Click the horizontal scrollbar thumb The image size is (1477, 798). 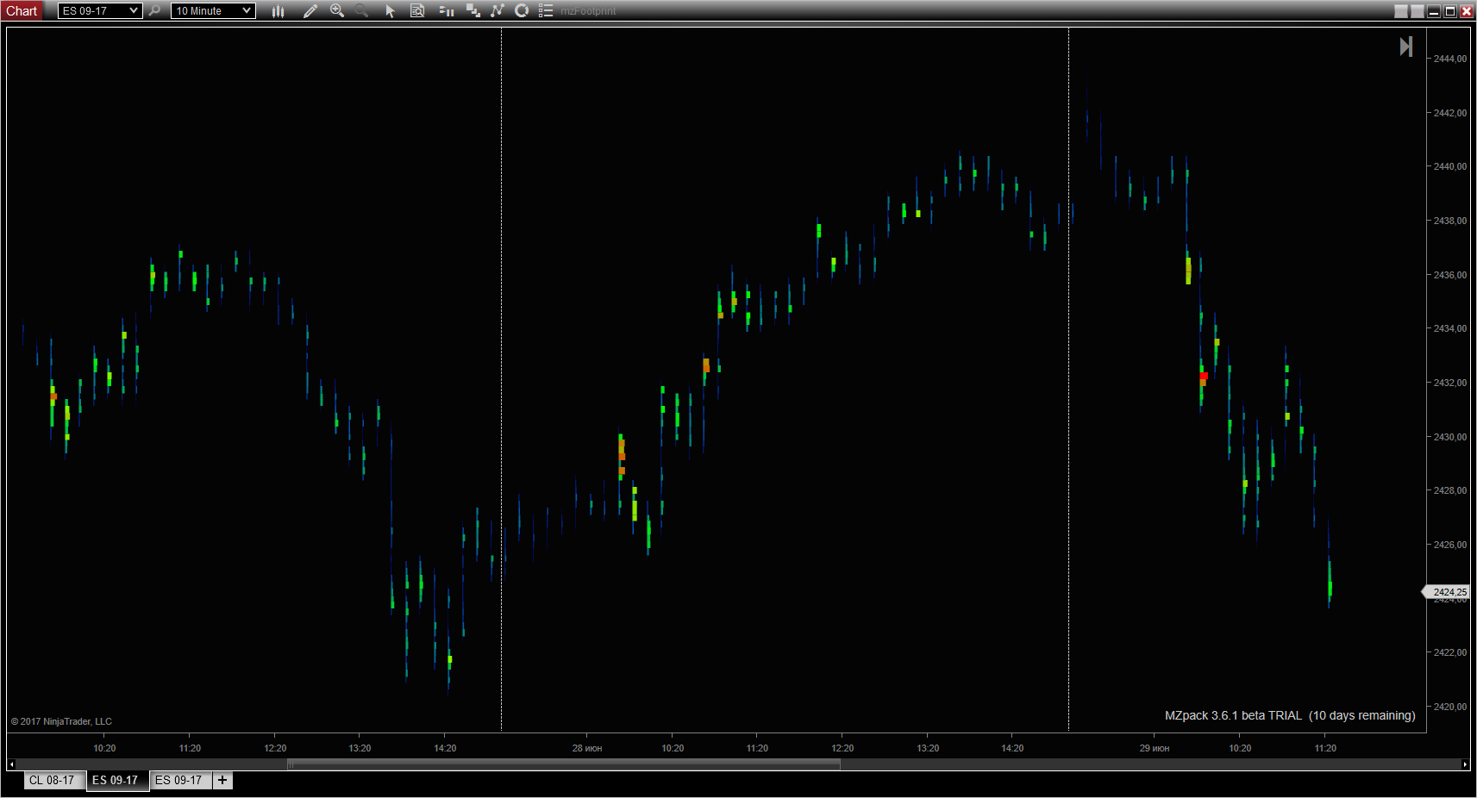click(563, 764)
